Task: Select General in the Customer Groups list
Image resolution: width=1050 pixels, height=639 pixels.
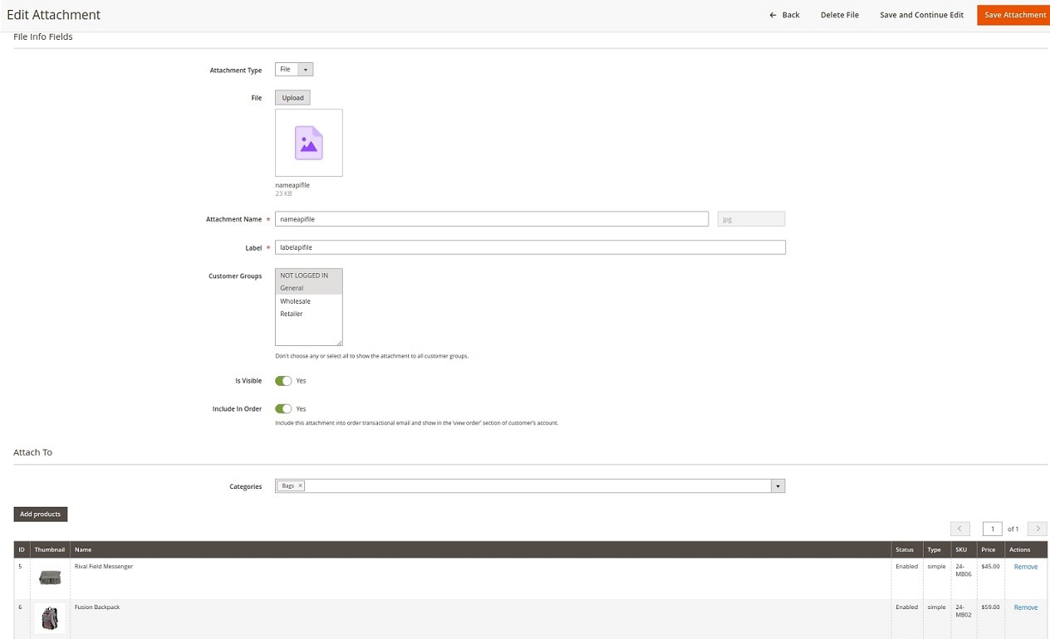Action: [292, 288]
